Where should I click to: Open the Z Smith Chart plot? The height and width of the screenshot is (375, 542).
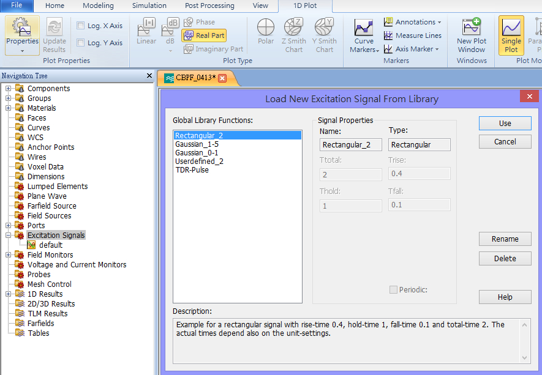(294, 35)
